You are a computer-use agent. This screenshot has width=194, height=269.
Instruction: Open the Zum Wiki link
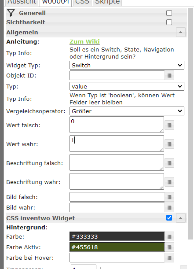tap(84, 41)
